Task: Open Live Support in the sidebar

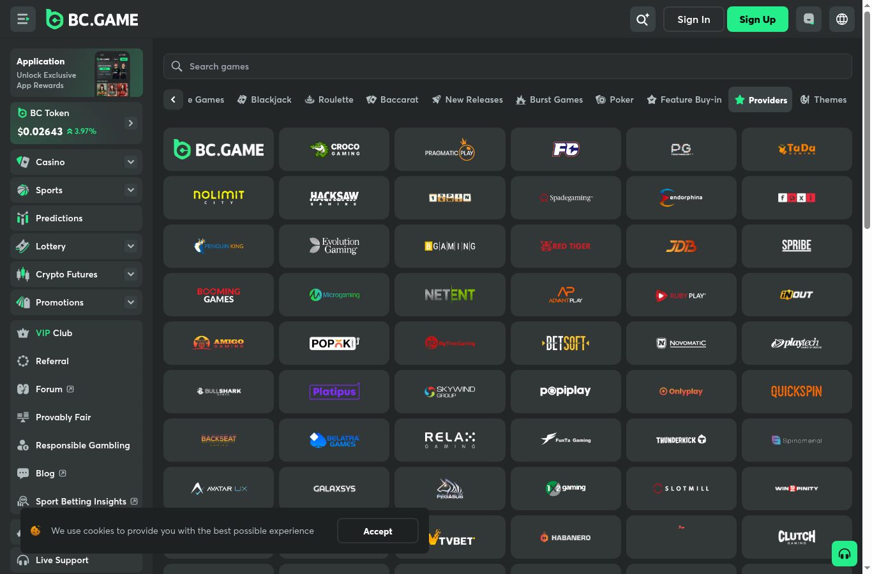Action: 76,560
